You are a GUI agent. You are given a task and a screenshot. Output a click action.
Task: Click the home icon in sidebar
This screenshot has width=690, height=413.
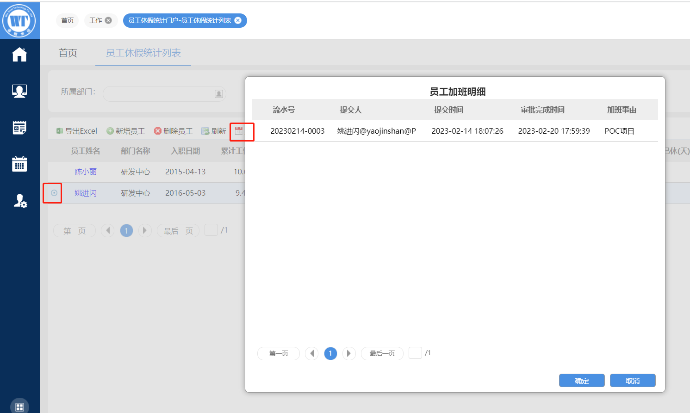19,55
